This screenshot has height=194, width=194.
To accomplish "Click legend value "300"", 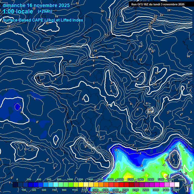I will point(34,190).
